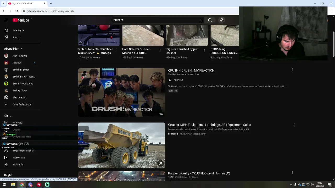Open Asitmen channel subscription
The width and height of the screenshot is (335, 188).
[x=17, y=63]
